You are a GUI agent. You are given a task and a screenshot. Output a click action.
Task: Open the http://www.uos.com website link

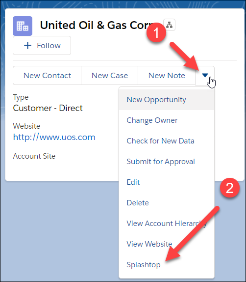[54, 137]
